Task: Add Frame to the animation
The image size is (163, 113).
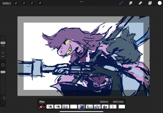Action: pyautogui.click(x=118, y=102)
